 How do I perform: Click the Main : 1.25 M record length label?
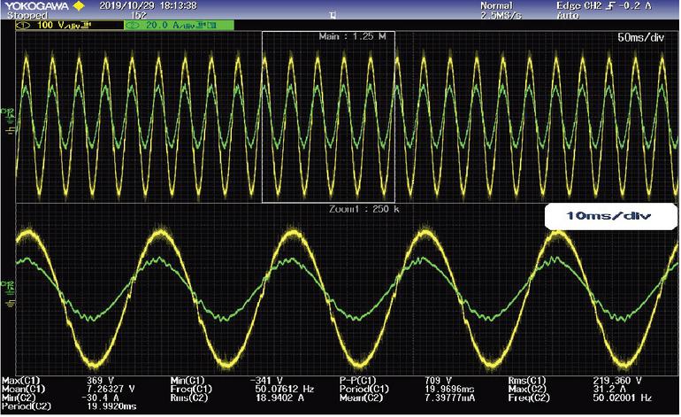(x=351, y=37)
